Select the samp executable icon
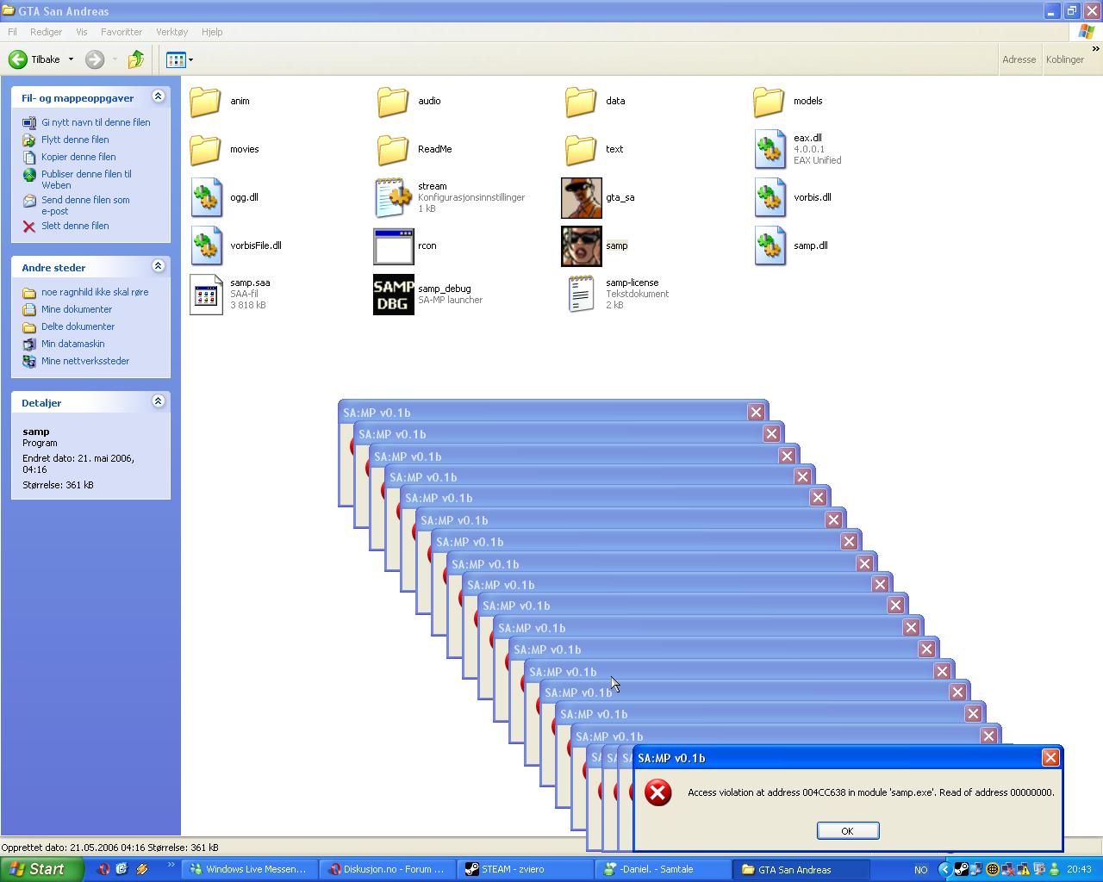This screenshot has height=882, width=1103. click(x=582, y=246)
